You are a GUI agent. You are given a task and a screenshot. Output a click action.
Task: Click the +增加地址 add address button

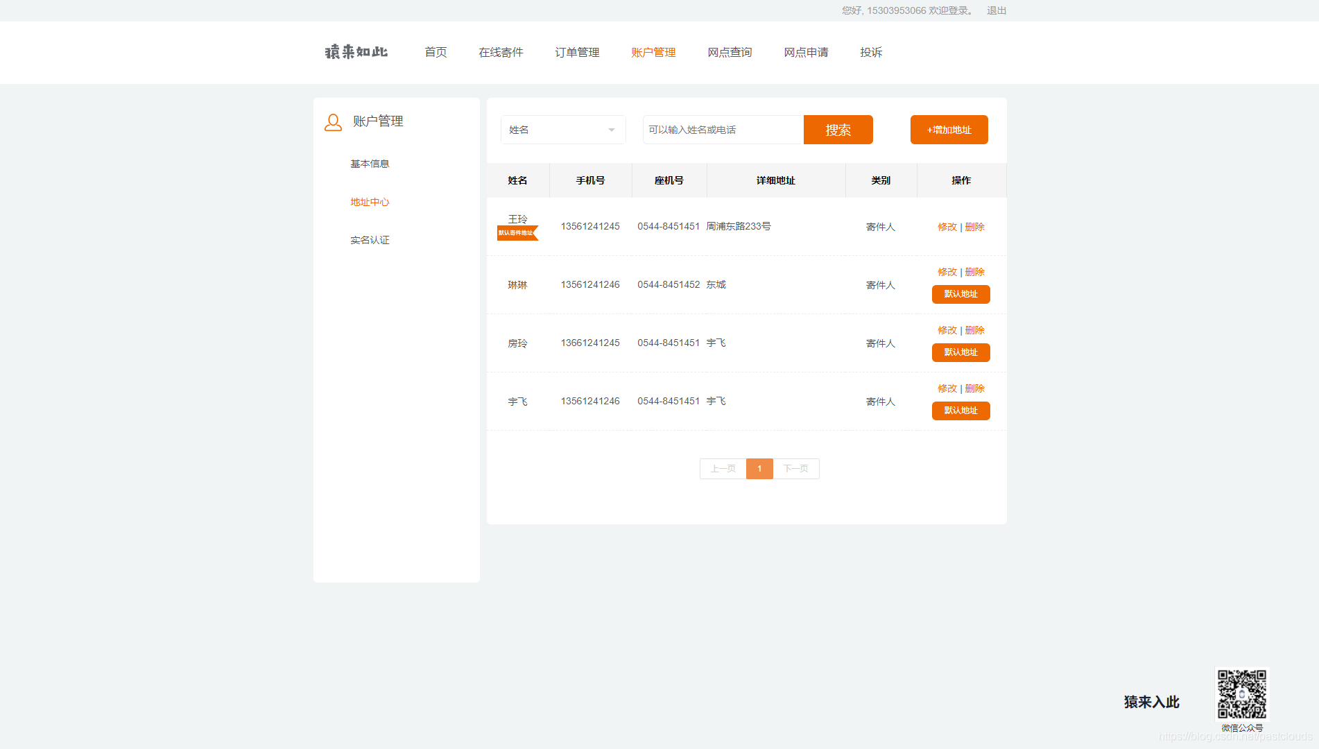949,130
